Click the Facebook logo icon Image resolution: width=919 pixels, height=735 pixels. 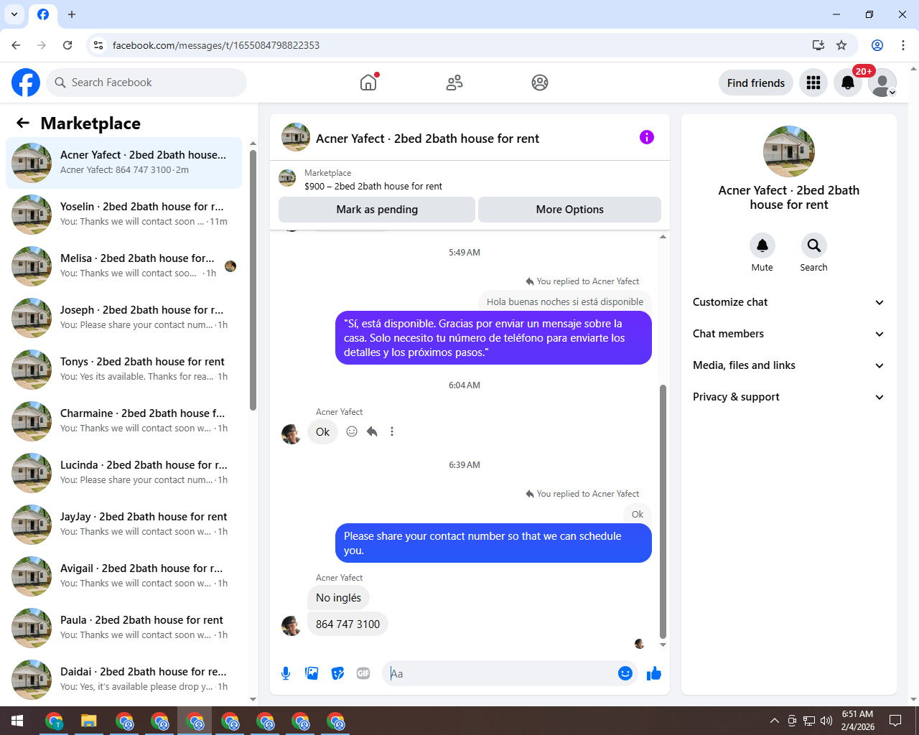coord(26,83)
